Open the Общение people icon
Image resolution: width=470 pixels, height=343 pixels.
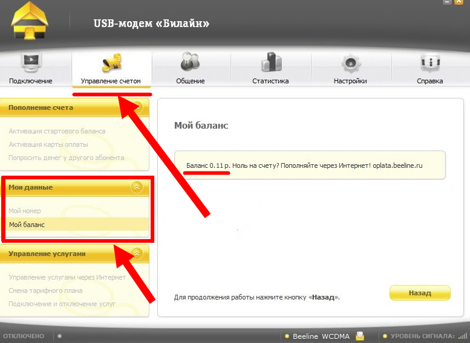190,62
